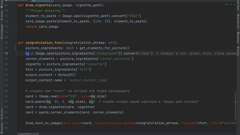Image resolution: width=240 pixels, height=135 pixels.
Task: Click highlighted 'bg' variable on line 78
Action: click(x=27, y=53)
